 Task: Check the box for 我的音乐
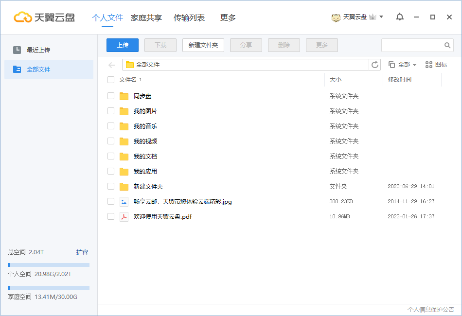pos(111,126)
